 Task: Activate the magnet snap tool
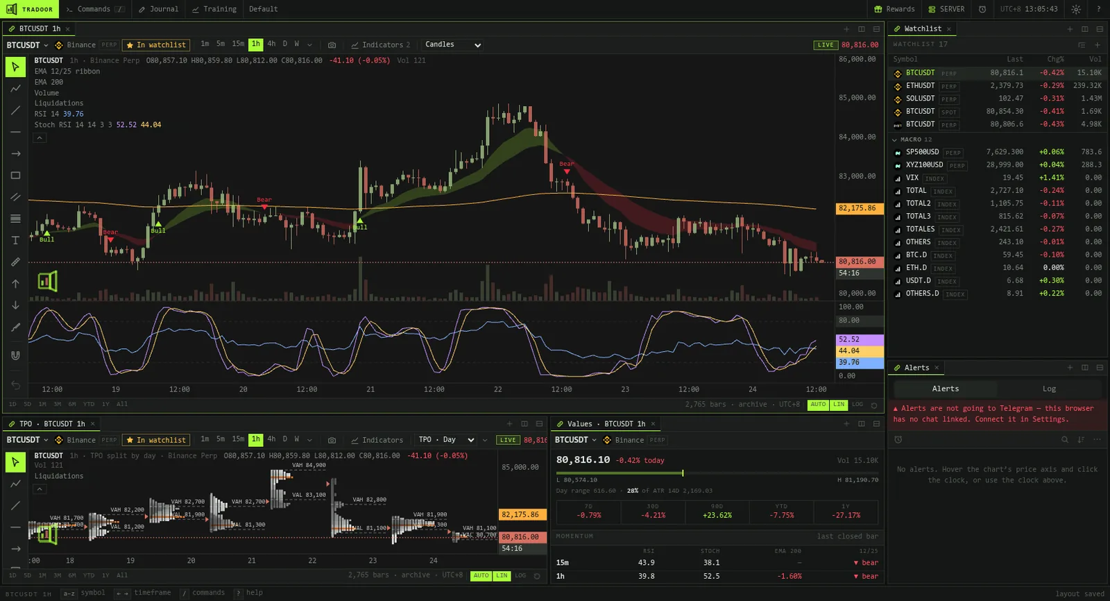click(x=15, y=355)
